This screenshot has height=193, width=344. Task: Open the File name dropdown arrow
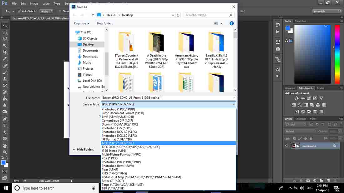(234, 98)
